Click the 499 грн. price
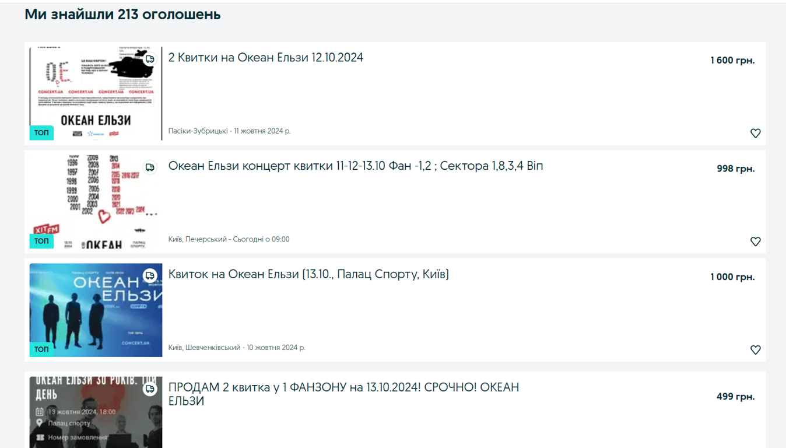 735,397
